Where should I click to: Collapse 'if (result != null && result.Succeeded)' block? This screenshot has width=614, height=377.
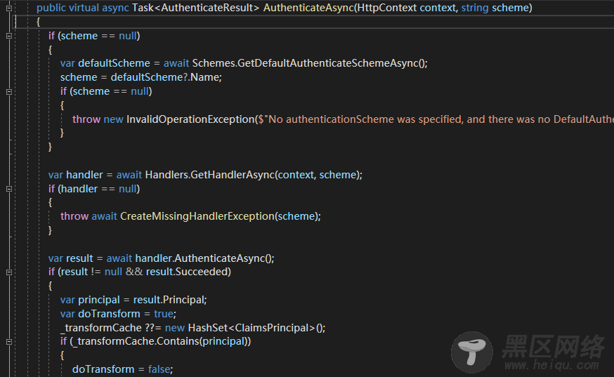(x=9, y=272)
